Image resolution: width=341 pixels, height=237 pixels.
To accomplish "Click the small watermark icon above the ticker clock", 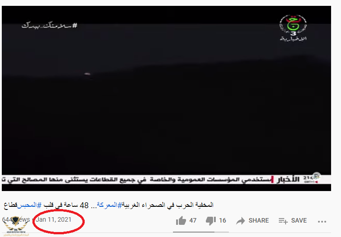I will [316, 176].
